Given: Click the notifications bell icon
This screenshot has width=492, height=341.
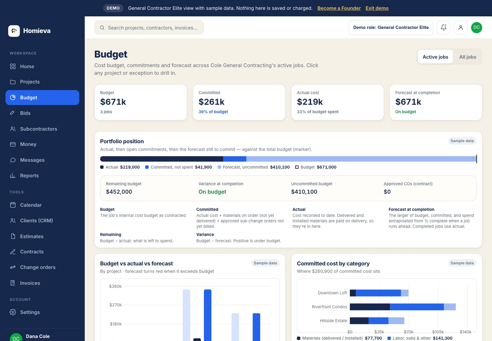Looking at the screenshot, I should pos(443,28).
